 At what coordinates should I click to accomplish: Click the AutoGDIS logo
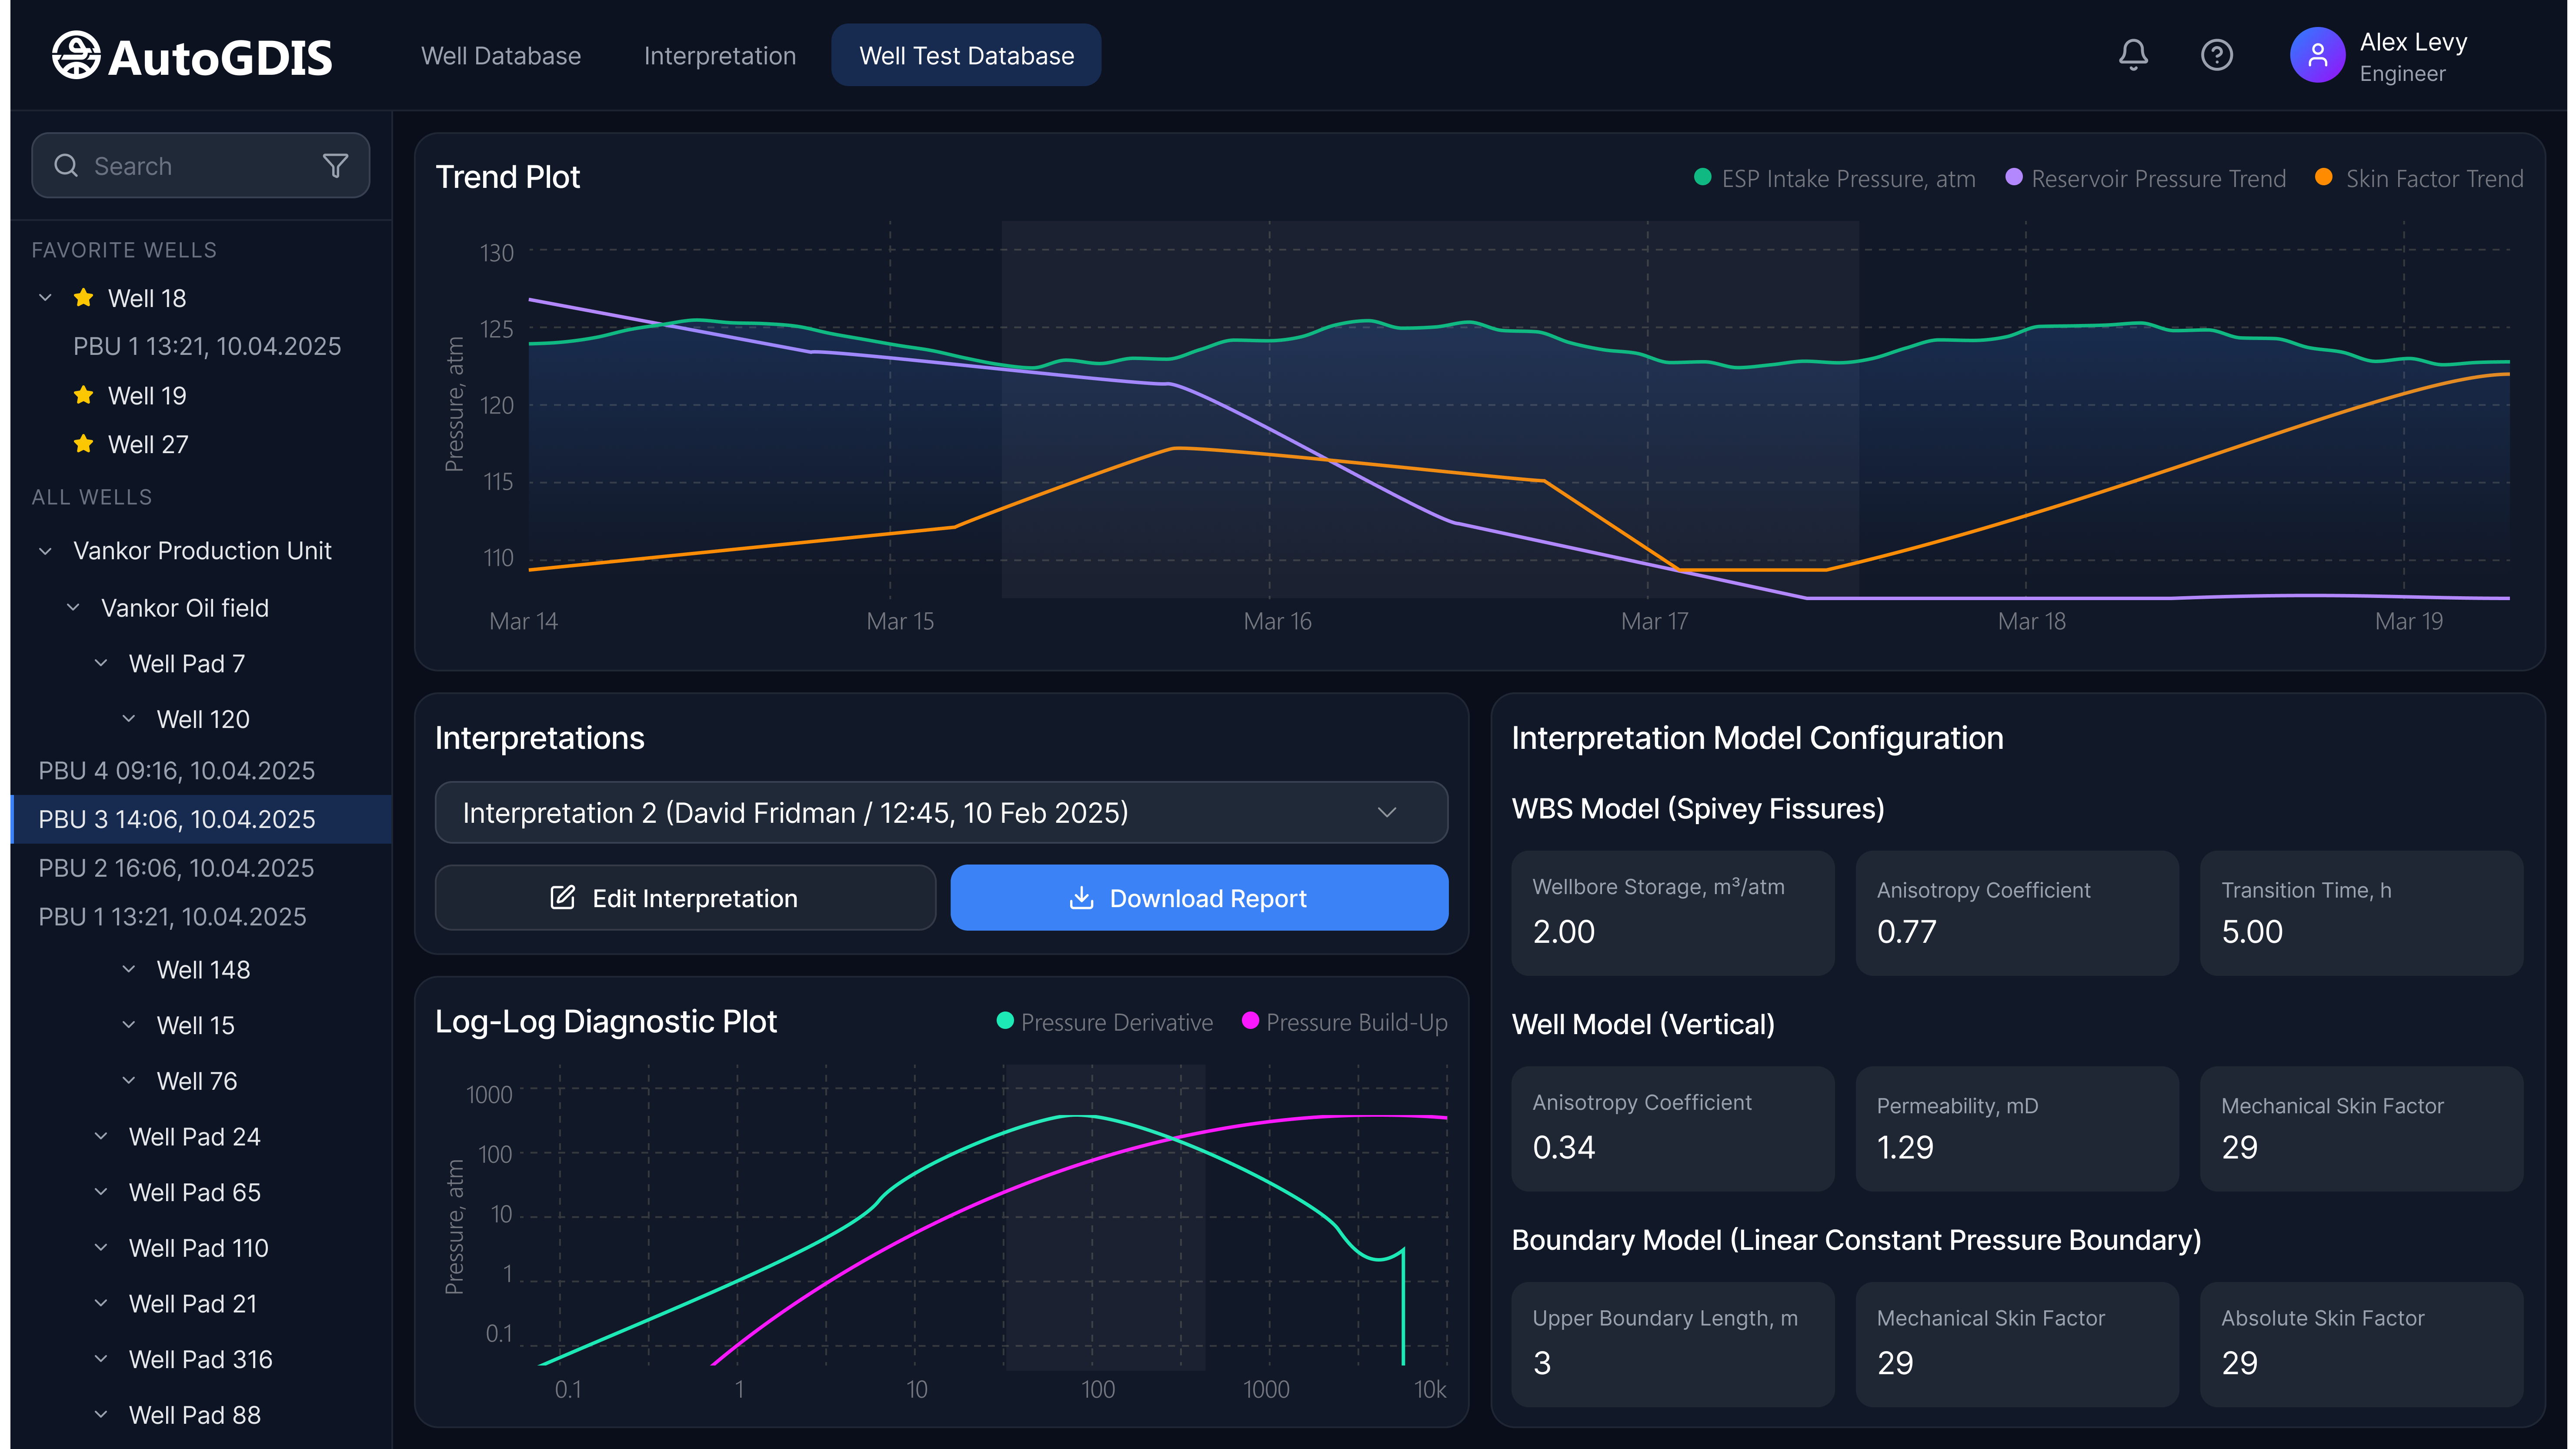tap(192, 56)
